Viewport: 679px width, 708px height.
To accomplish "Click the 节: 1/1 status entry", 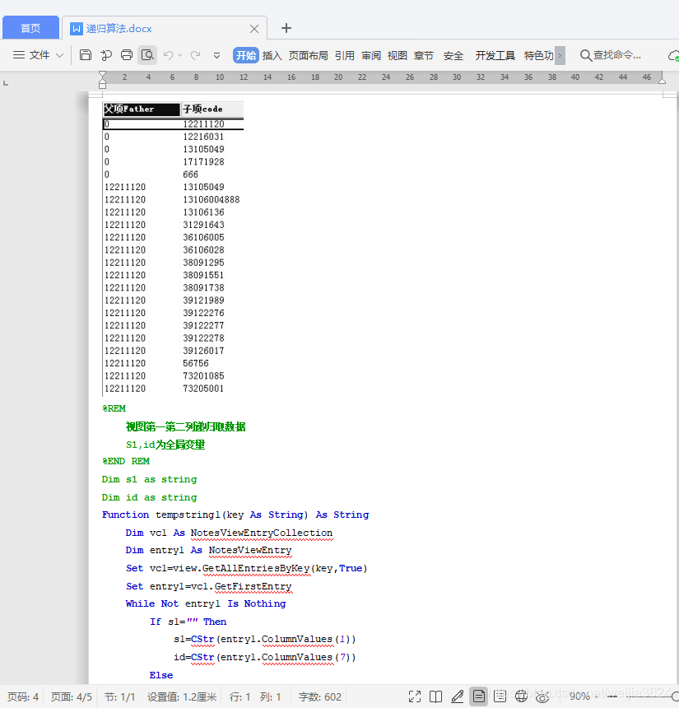I will (119, 696).
